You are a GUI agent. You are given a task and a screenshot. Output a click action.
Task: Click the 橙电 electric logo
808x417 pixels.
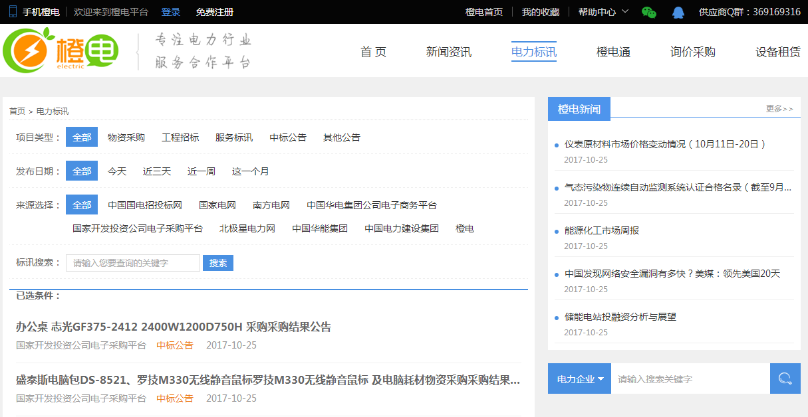point(61,50)
